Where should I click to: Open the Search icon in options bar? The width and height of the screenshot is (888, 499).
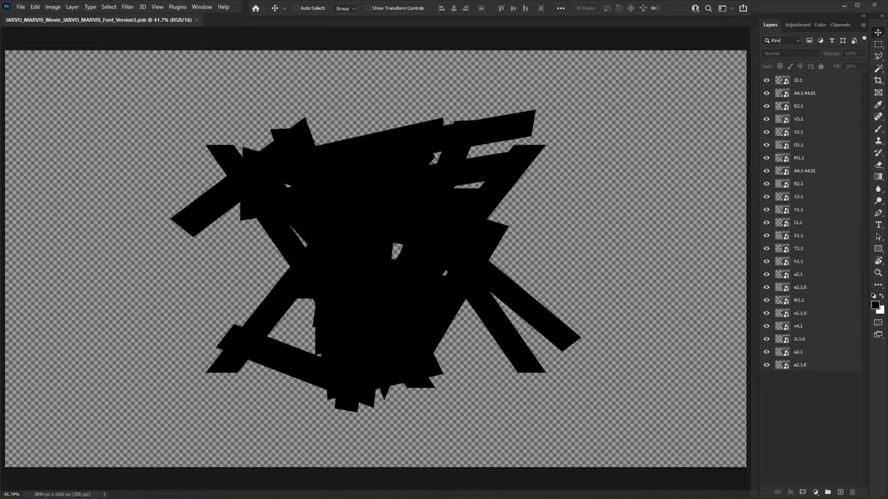click(x=708, y=8)
